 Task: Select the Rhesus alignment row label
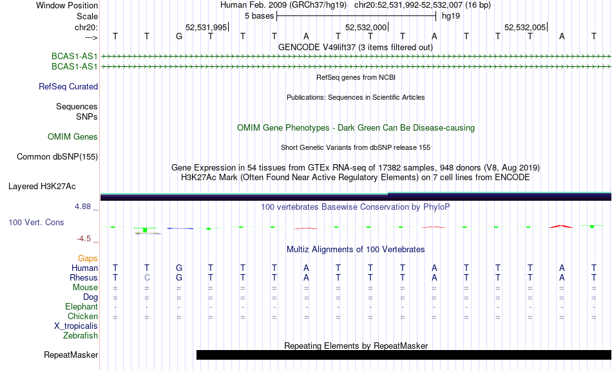tap(83, 277)
